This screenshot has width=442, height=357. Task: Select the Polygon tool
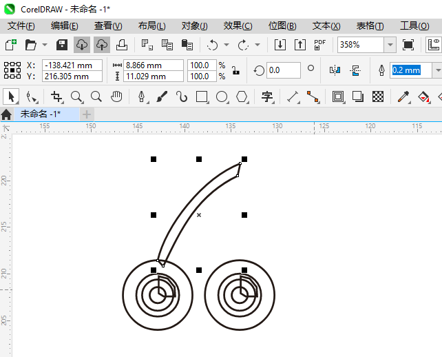click(x=242, y=96)
